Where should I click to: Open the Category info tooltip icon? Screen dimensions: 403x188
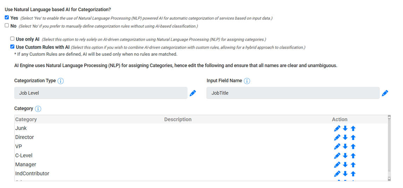38,109
